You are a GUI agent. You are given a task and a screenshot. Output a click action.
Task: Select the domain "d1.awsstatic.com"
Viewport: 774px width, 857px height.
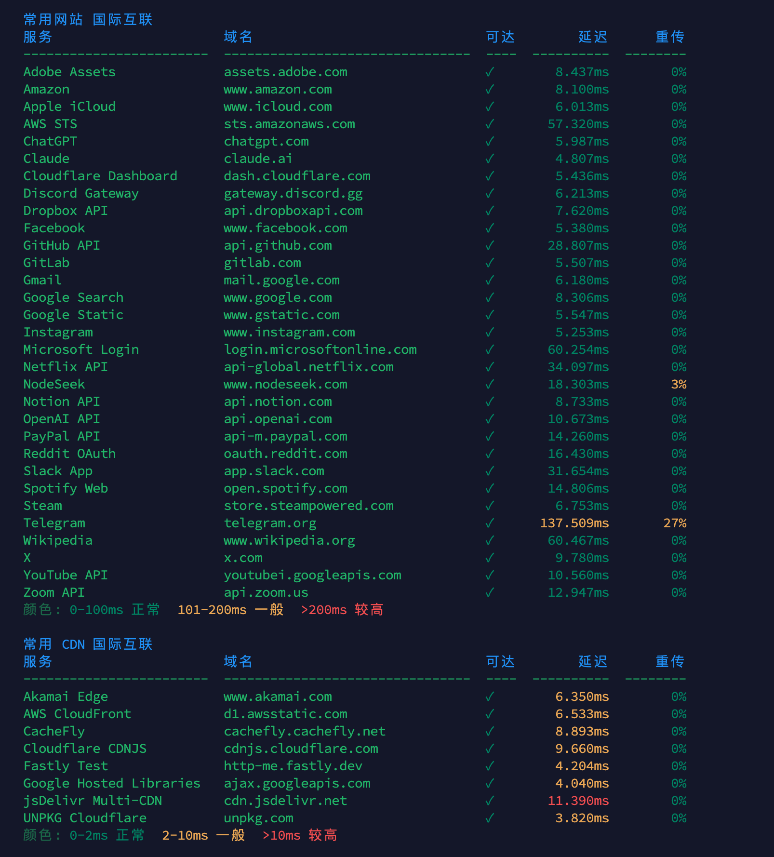coord(286,714)
